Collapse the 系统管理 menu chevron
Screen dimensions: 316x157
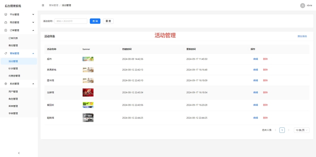pyautogui.click(x=33, y=83)
